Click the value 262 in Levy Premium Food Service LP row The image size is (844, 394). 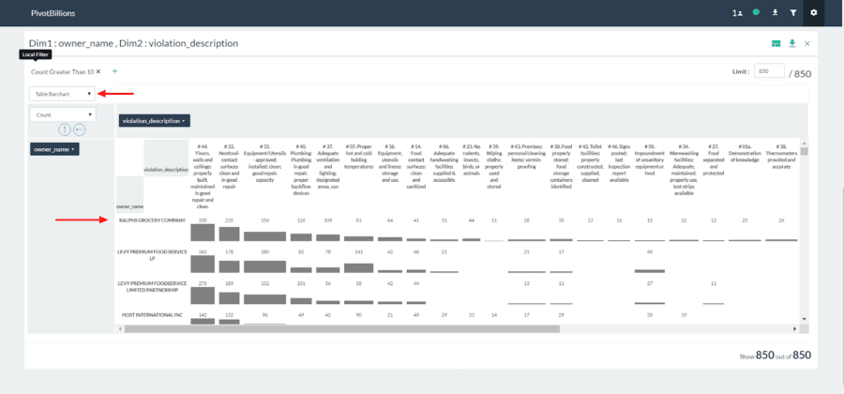[203, 251]
